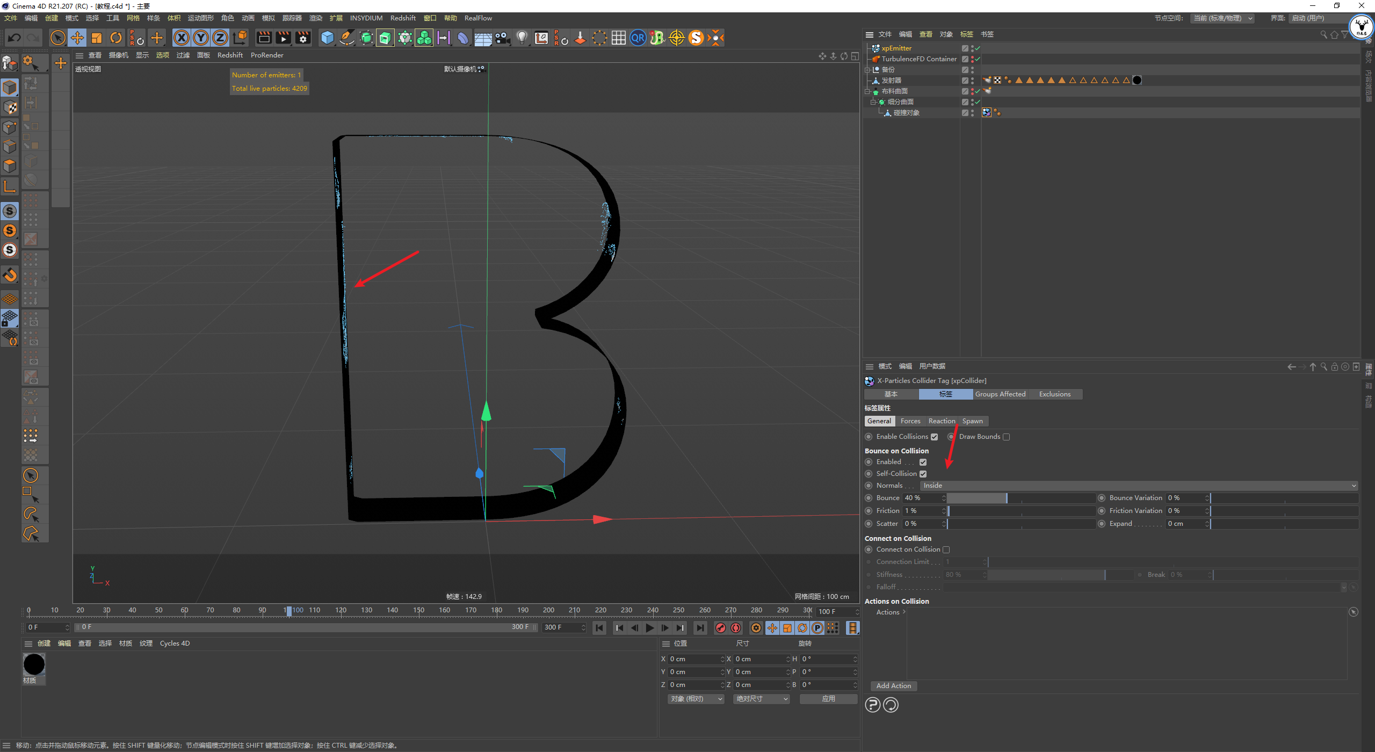
Task: Click the Undo arrow icon
Action: (15, 38)
